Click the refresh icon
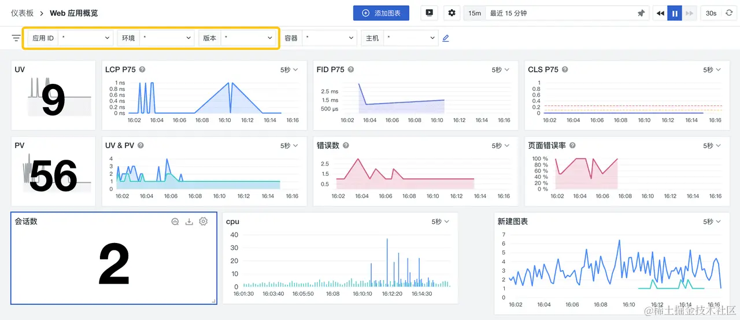 (729, 13)
